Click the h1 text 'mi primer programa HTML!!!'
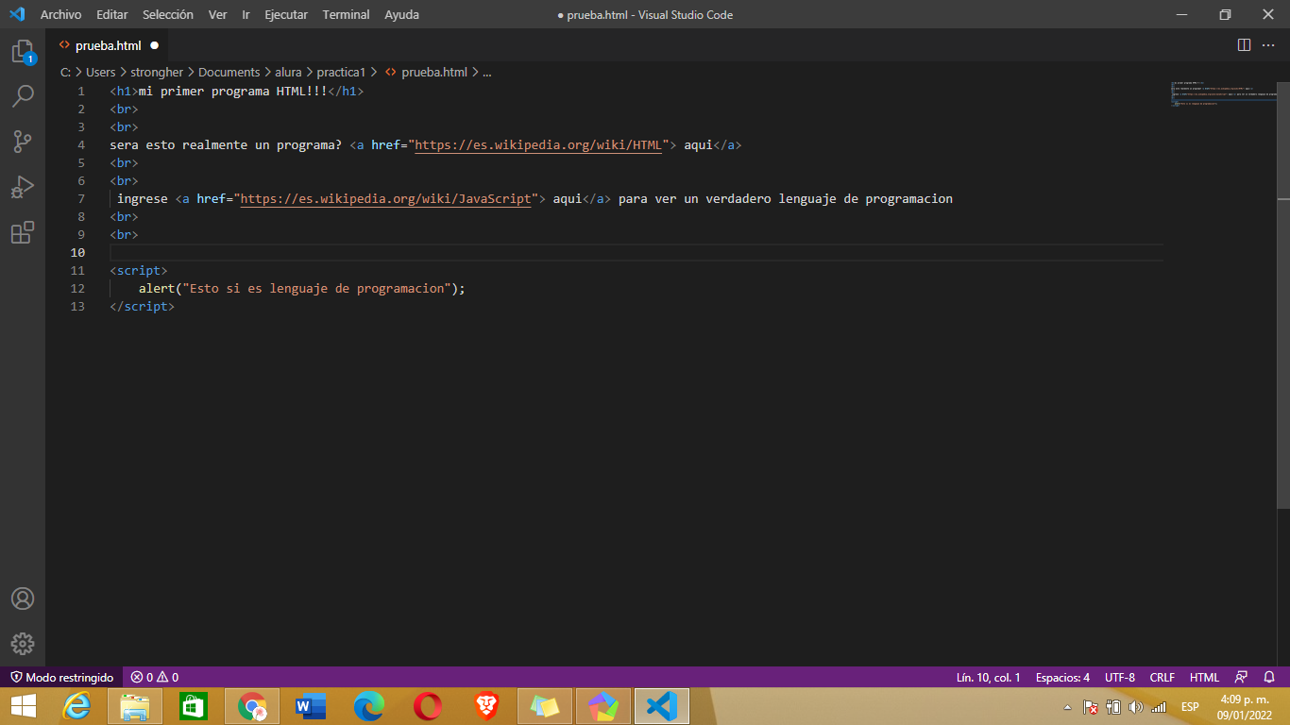1290x725 pixels. pyautogui.click(x=233, y=91)
